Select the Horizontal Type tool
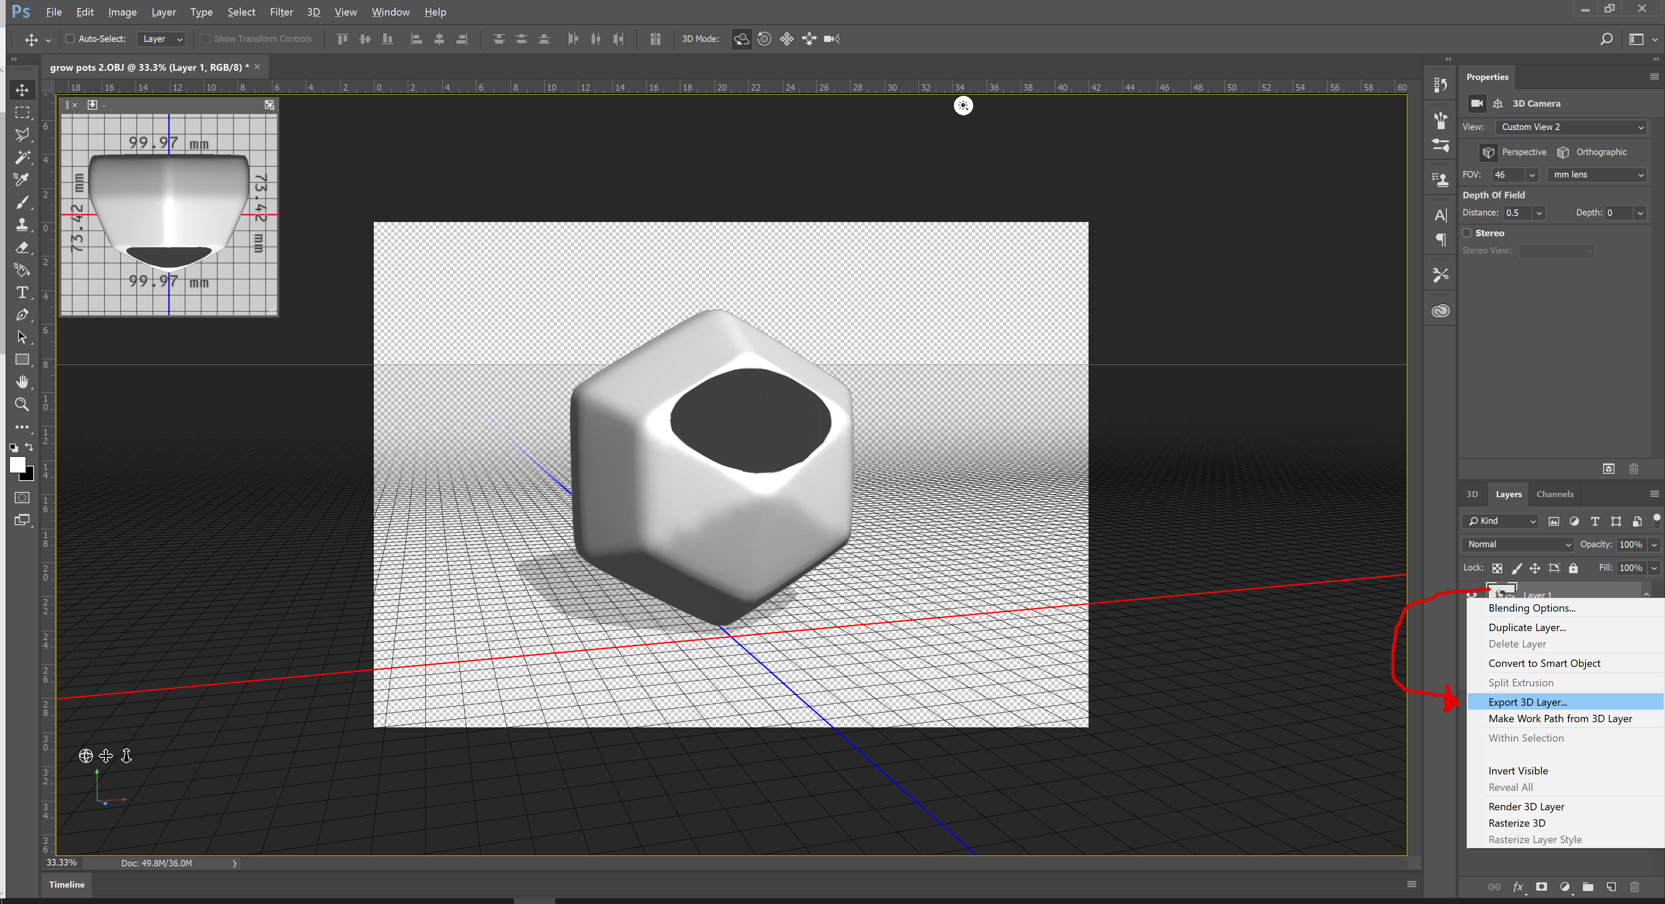 point(22,293)
